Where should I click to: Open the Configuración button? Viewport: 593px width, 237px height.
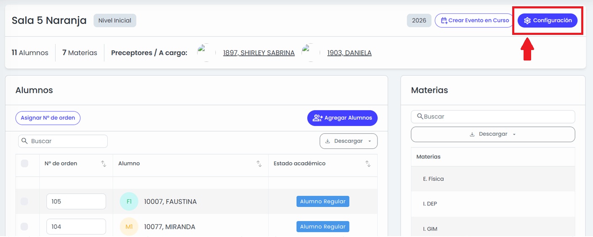(547, 20)
